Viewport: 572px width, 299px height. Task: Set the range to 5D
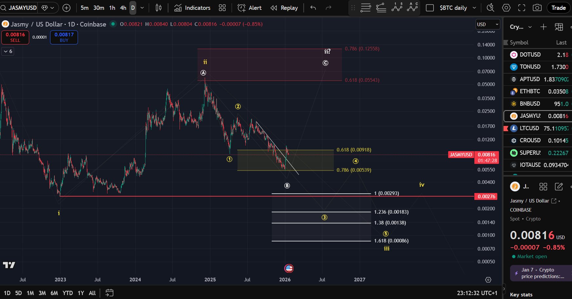tap(19, 293)
